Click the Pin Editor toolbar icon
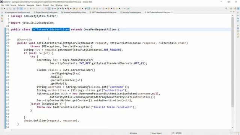240x135 pixels. tap(128, 9)
